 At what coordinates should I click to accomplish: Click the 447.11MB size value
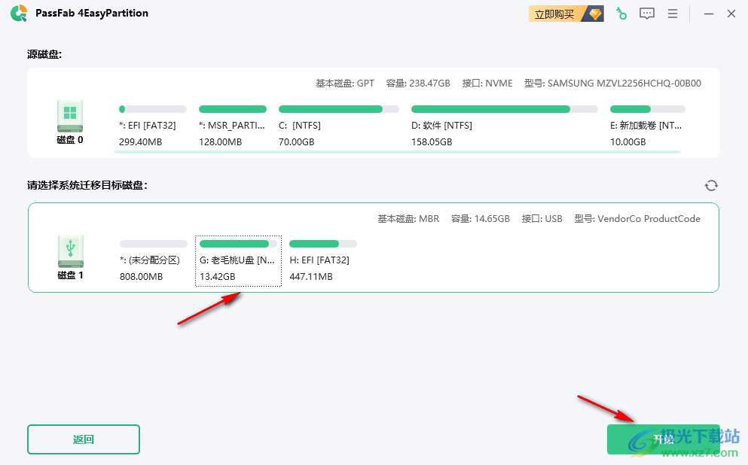pyautogui.click(x=311, y=277)
